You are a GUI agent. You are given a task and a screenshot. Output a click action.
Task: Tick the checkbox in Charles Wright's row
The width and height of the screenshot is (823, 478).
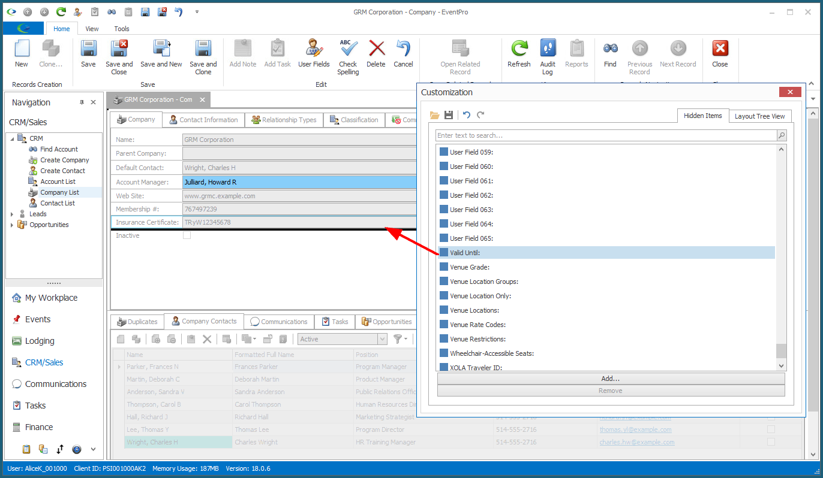pos(771,442)
